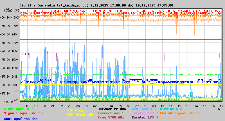Click the hour '00' x-axis tick label
The height and width of the screenshot is (121, 225).
point(78,106)
